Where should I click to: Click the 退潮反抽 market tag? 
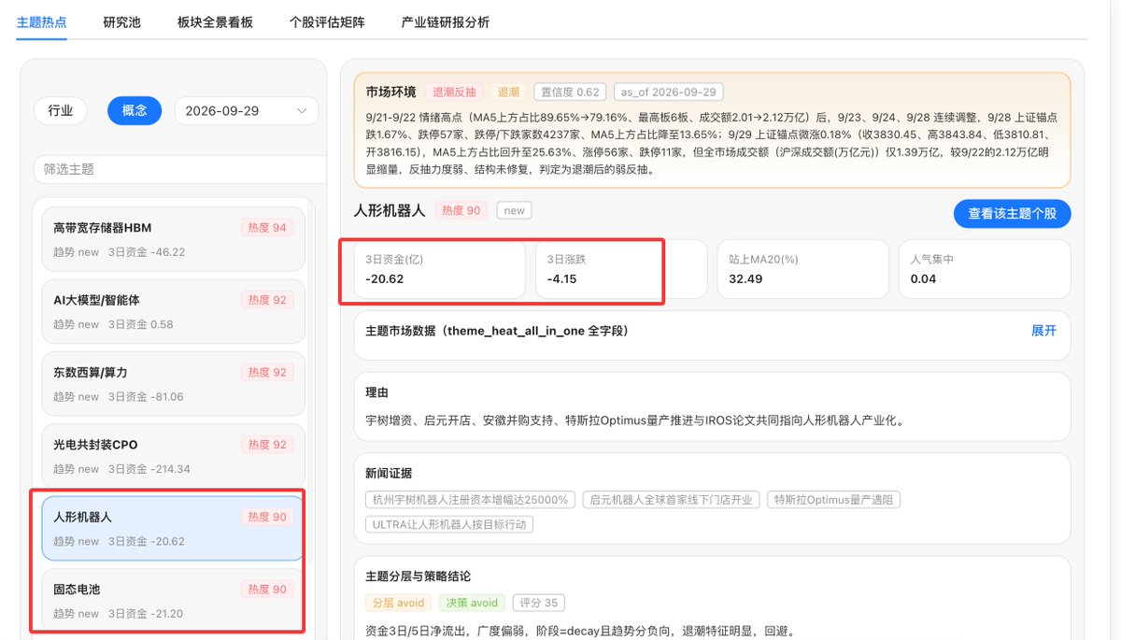point(454,92)
